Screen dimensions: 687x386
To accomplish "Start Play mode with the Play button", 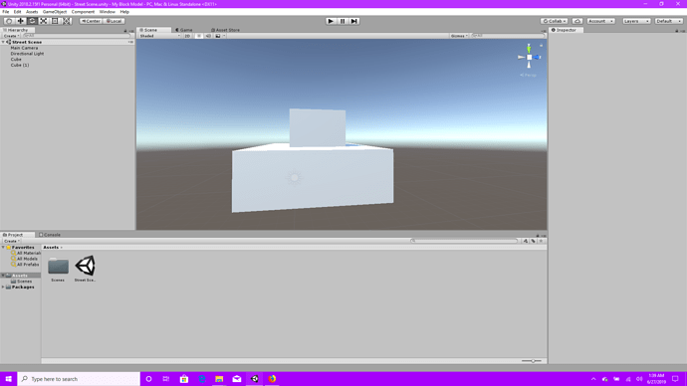I will [x=331, y=21].
